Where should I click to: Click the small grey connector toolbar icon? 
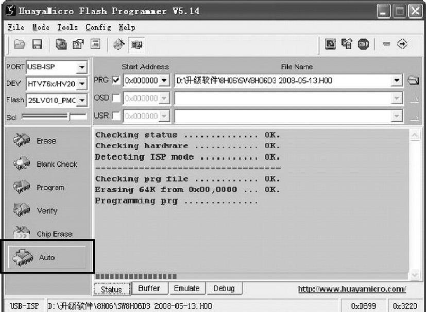386,44
